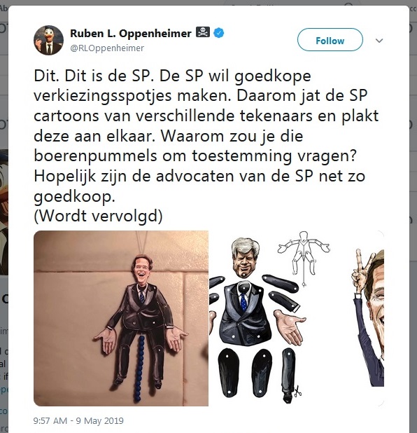Click the peace-sign hand in right cartoon

(360, 269)
